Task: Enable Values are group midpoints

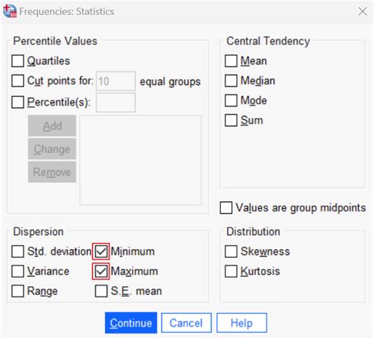Action: 226,208
